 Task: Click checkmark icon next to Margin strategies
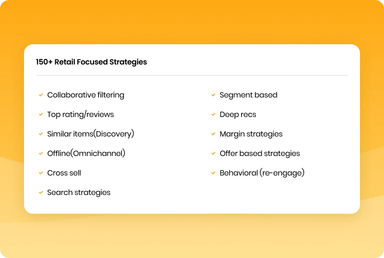pyautogui.click(x=213, y=134)
